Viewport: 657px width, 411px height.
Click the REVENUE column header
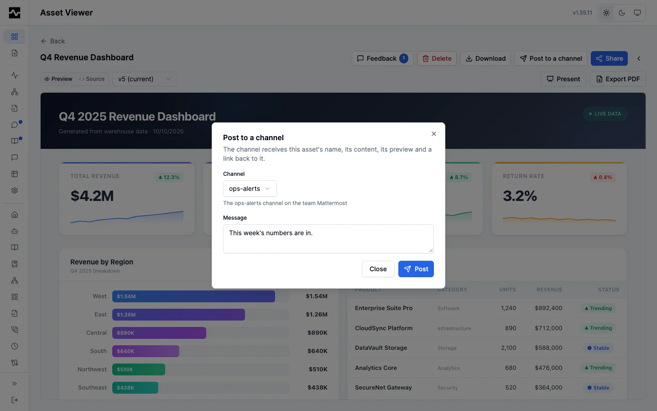549,290
